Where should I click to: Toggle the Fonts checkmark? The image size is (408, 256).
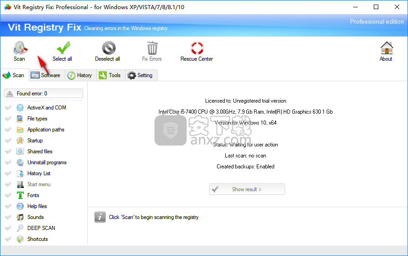(x=8, y=195)
